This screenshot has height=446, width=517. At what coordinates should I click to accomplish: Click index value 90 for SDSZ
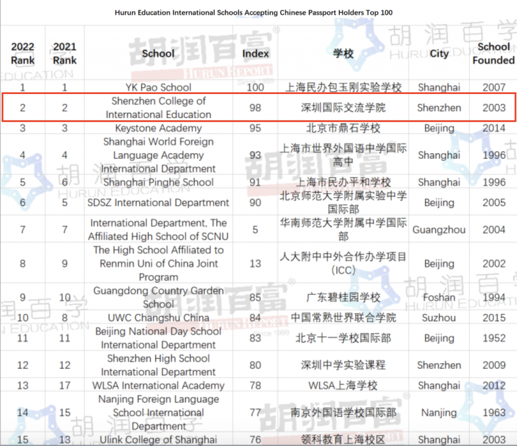[255, 203]
